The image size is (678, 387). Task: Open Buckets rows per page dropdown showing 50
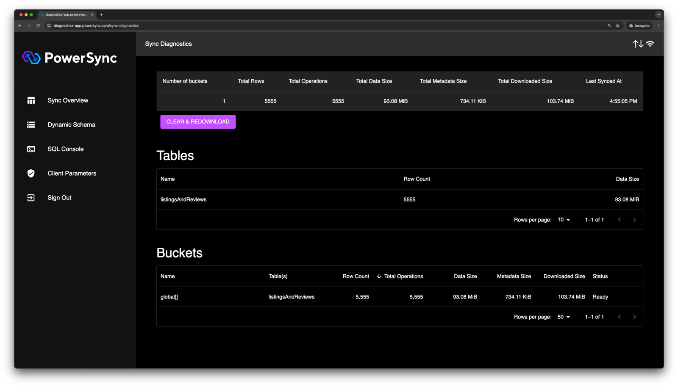pos(564,317)
